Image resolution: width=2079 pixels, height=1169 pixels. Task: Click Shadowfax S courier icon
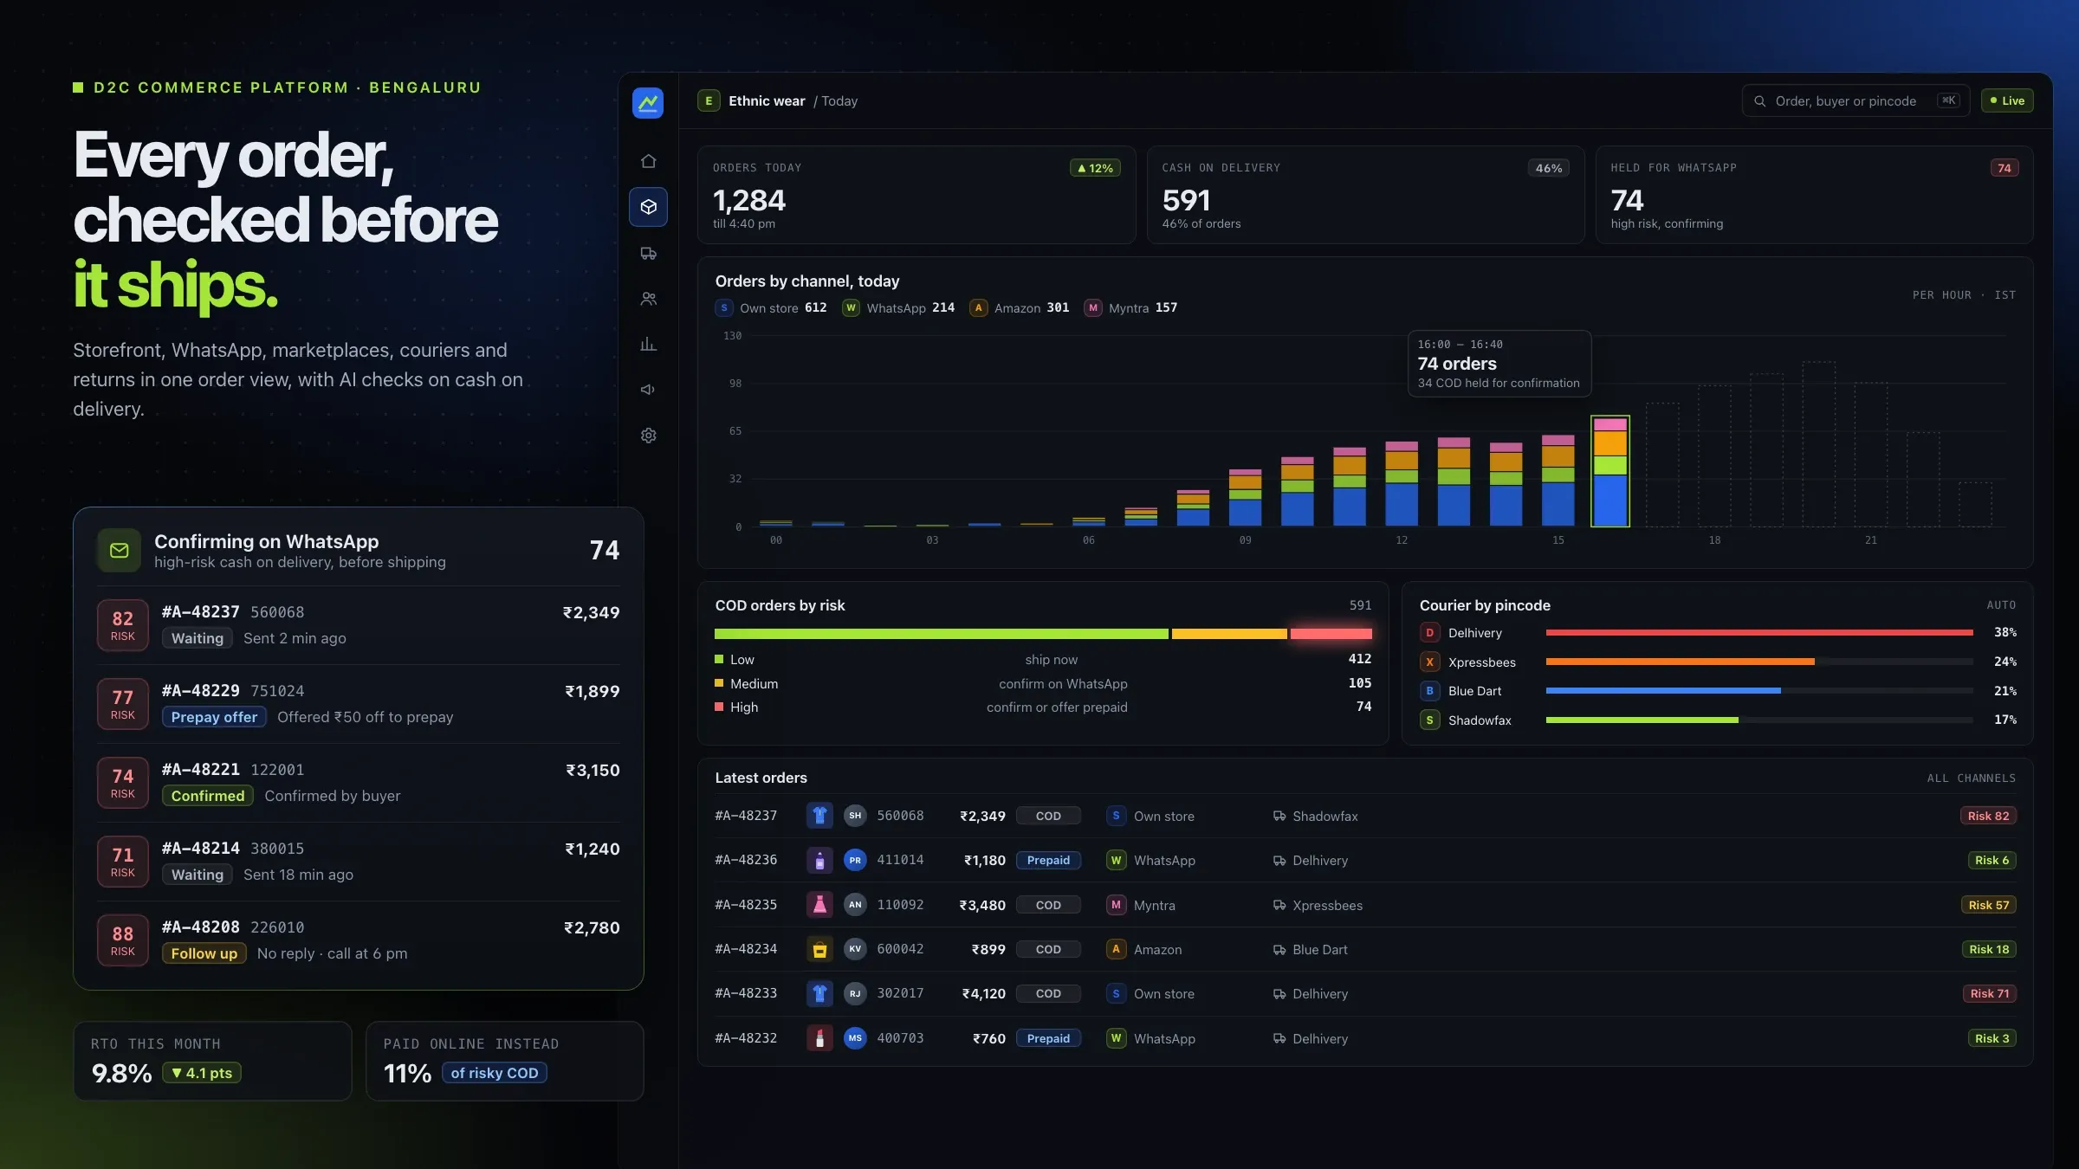coord(1429,720)
